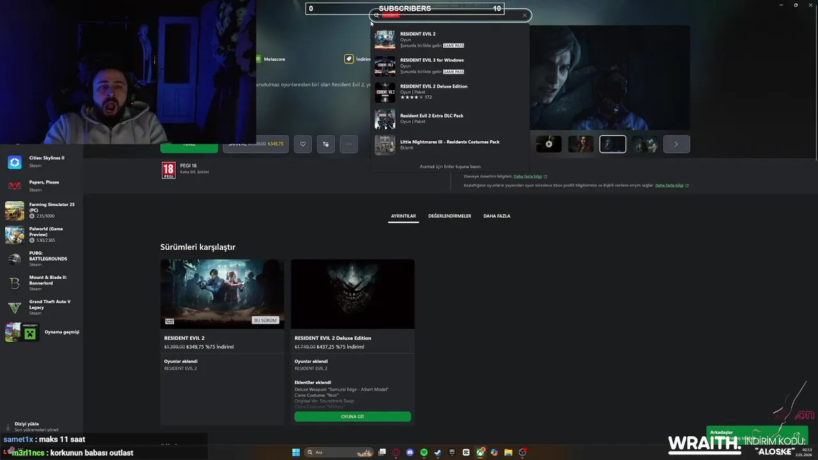Click the green OYUNA GİT button

(353, 417)
